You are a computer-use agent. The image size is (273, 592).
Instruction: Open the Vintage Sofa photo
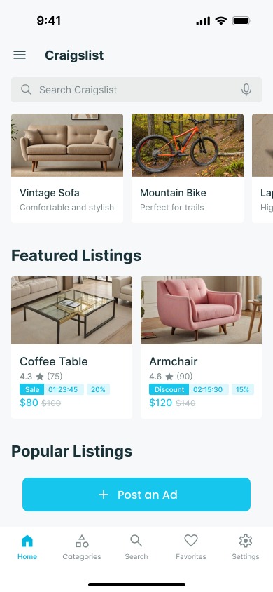(67, 145)
